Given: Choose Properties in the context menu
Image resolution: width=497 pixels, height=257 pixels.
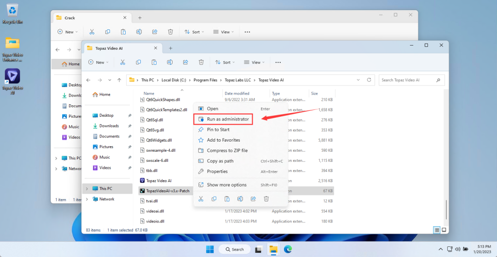Looking at the screenshot, I should (240, 171).
